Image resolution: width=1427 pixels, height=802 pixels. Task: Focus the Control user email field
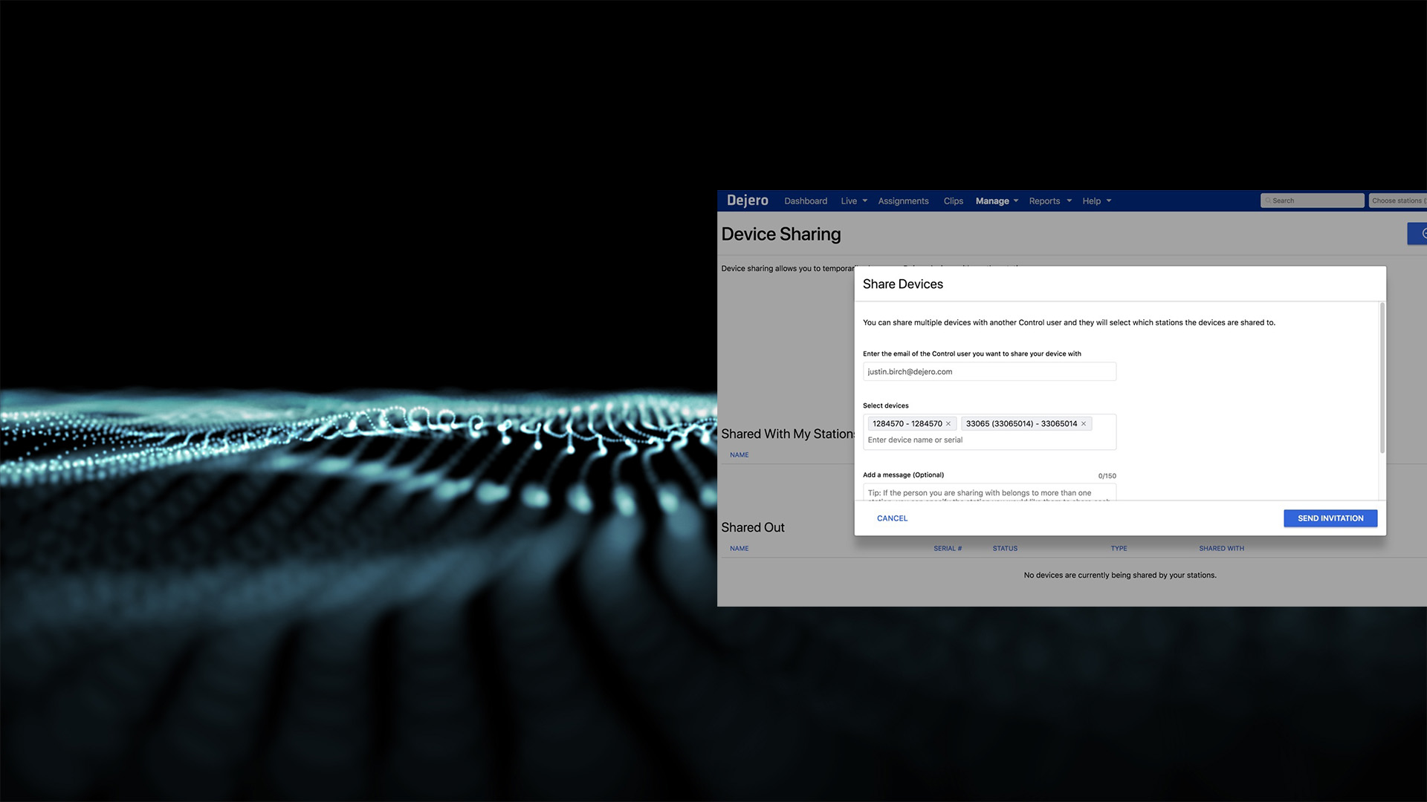point(989,371)
